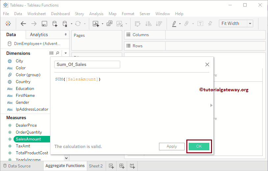Click the New Story tab icon
Screen dimensions: 268x171
click(x=132, y=166)
